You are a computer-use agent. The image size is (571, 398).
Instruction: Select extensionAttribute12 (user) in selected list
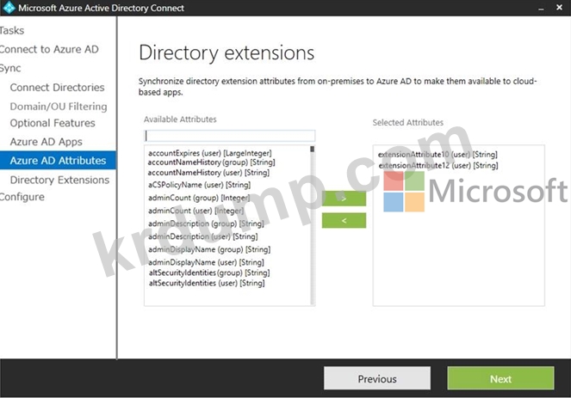coord(438,165)
